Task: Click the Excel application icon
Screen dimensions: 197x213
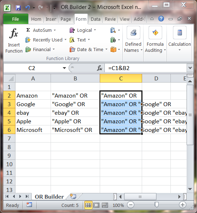Action: click(x=7, y=8)
